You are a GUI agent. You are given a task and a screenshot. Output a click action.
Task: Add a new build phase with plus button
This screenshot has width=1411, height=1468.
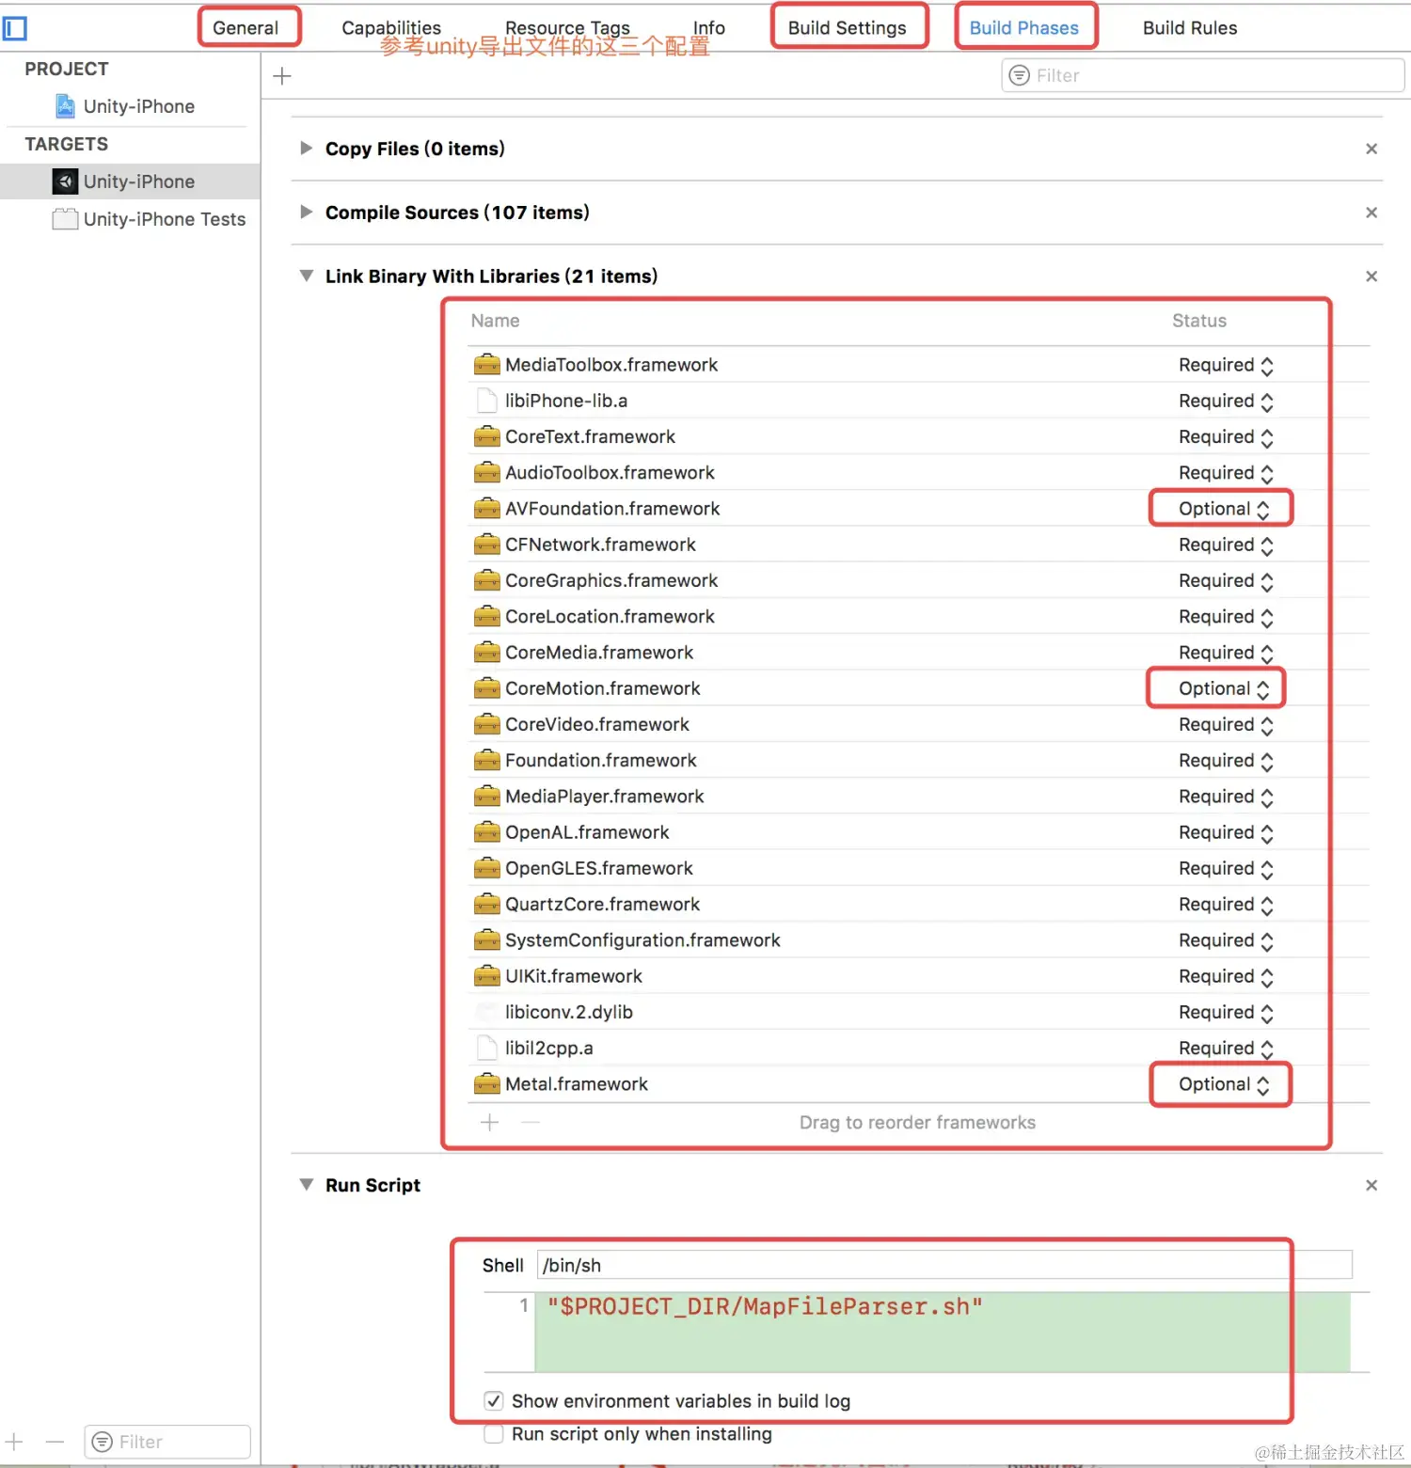click(x=282, y=76)
